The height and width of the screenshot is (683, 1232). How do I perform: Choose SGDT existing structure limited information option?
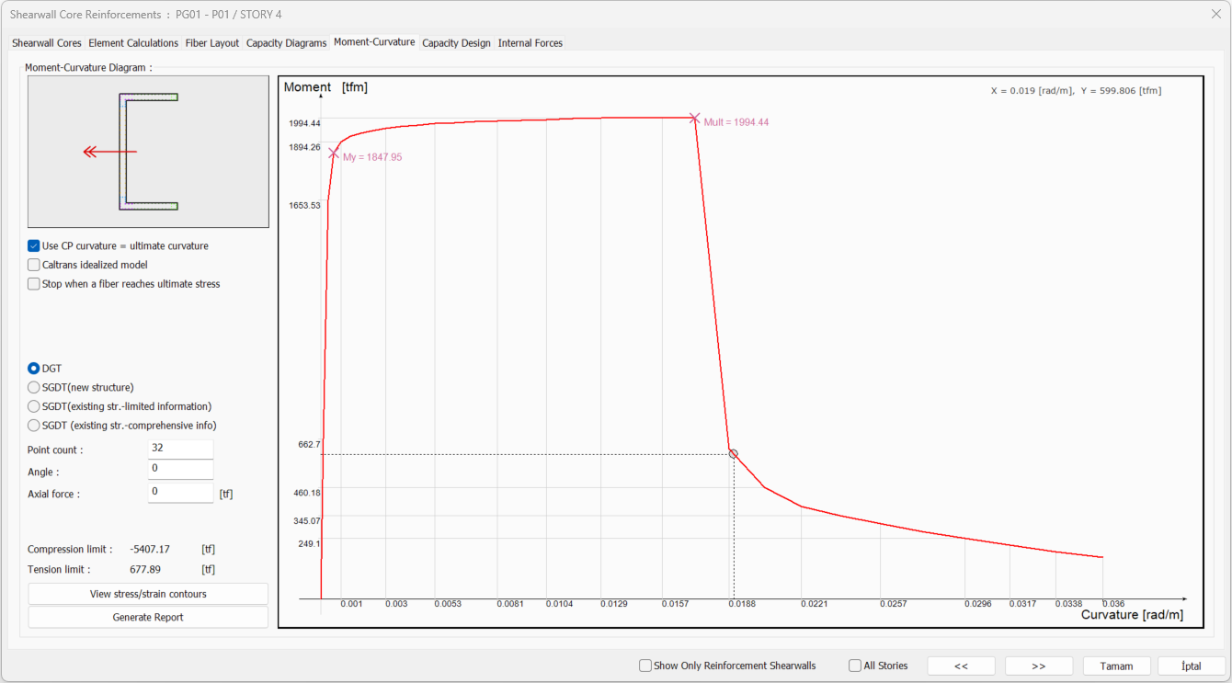[x=34, y=406]
